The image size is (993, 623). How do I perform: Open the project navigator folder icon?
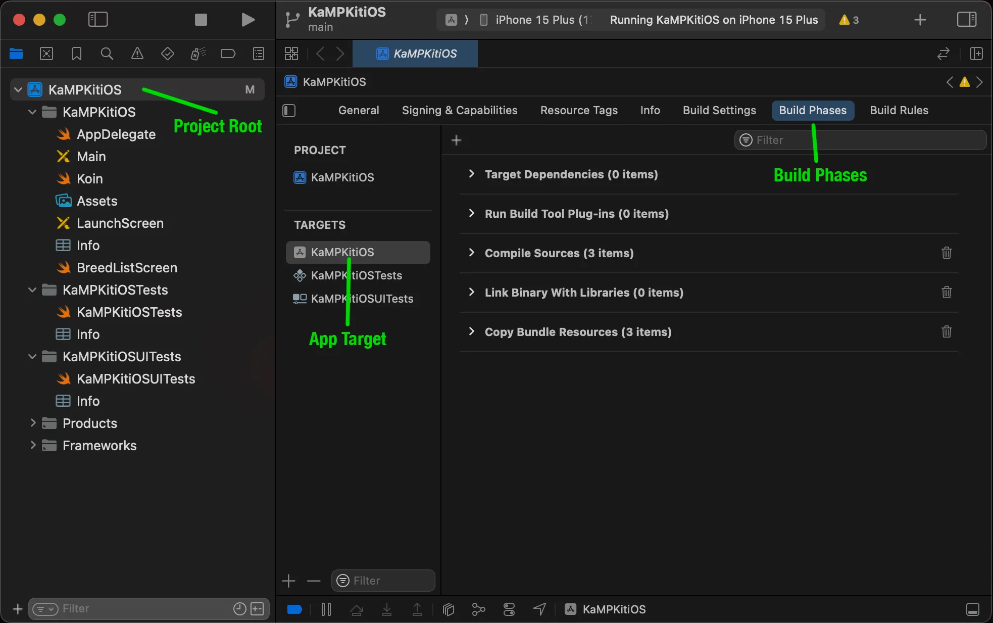coord(16,54)
